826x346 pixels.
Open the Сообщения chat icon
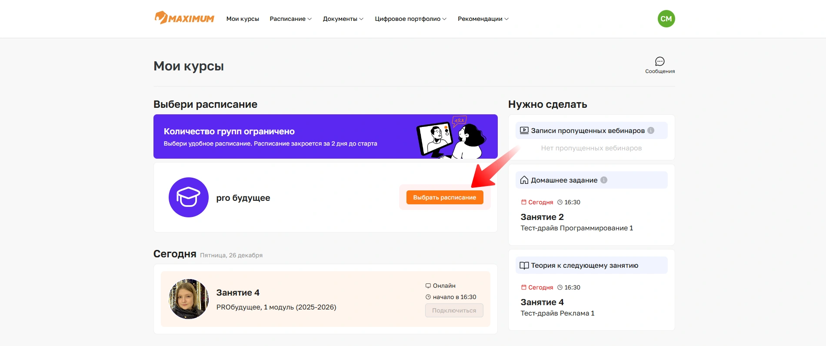pos(659,62)
